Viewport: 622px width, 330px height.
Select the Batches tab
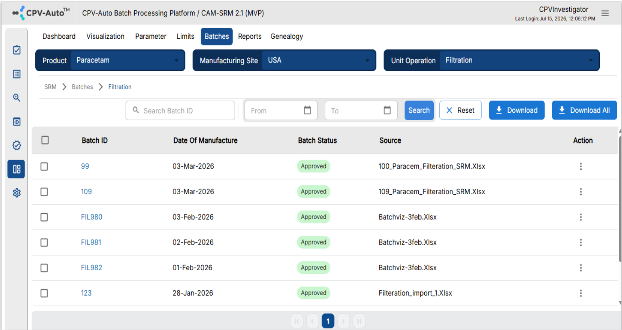tap(217, 36)
